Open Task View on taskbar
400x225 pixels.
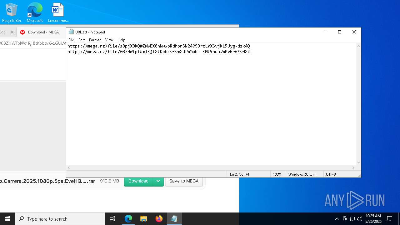point(112,219)
